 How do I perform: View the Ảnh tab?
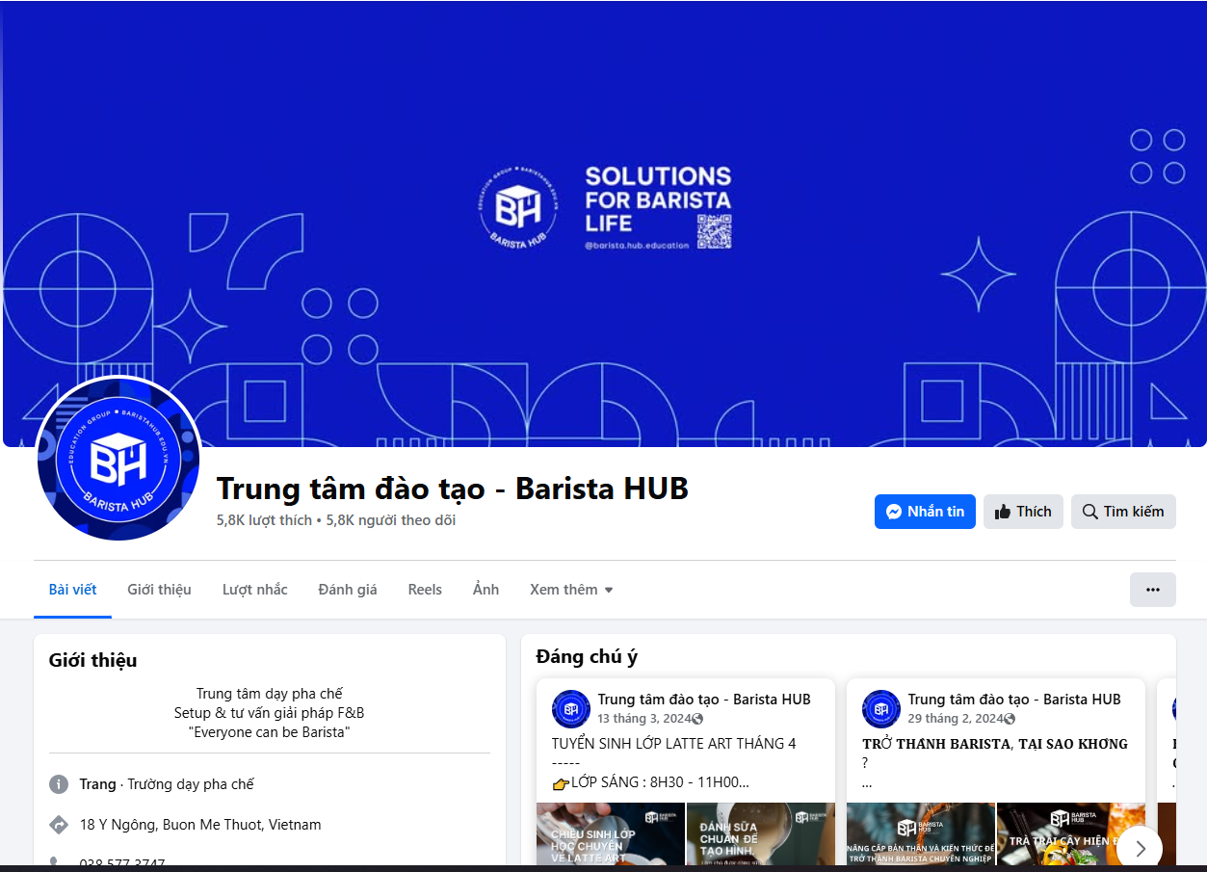pyautogui.click(x=486, y=590)
